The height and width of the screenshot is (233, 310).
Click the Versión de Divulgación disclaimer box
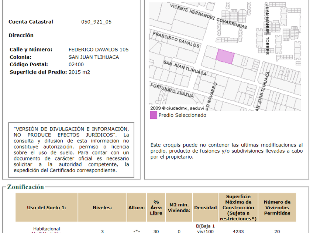tap(71, 149)
